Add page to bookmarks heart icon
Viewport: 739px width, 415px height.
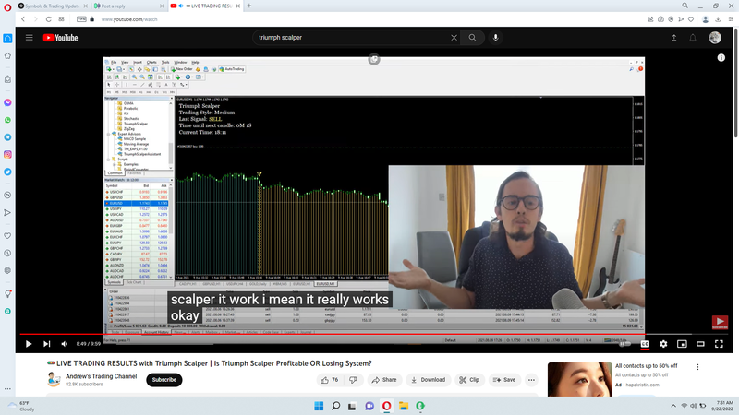pyautogui.click(x=691, y=19)
